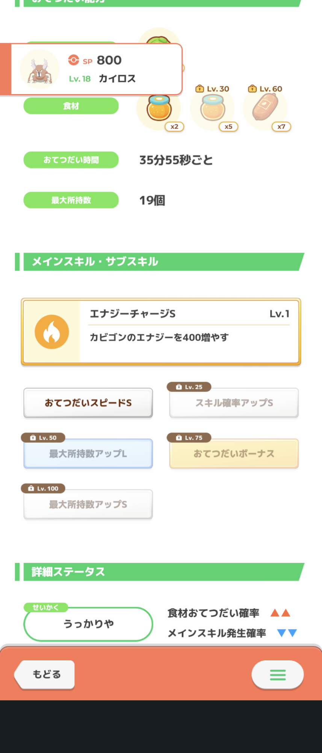The height and width of the screenshot is (753, 322).
Task: Tap the lock icon on Lv. 60 ingredient
Action: [252, 89]
